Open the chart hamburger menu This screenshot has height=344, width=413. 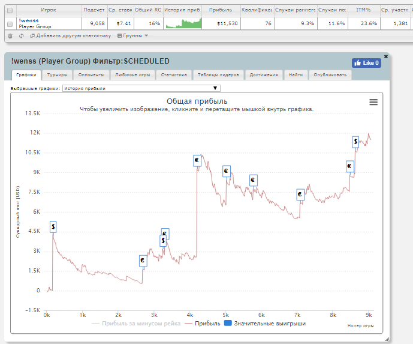[373, 102]
